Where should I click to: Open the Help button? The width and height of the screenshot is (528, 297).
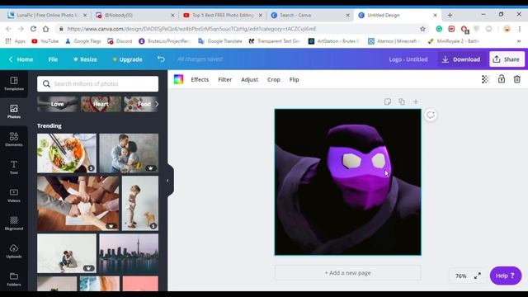(x=506, y=276)
